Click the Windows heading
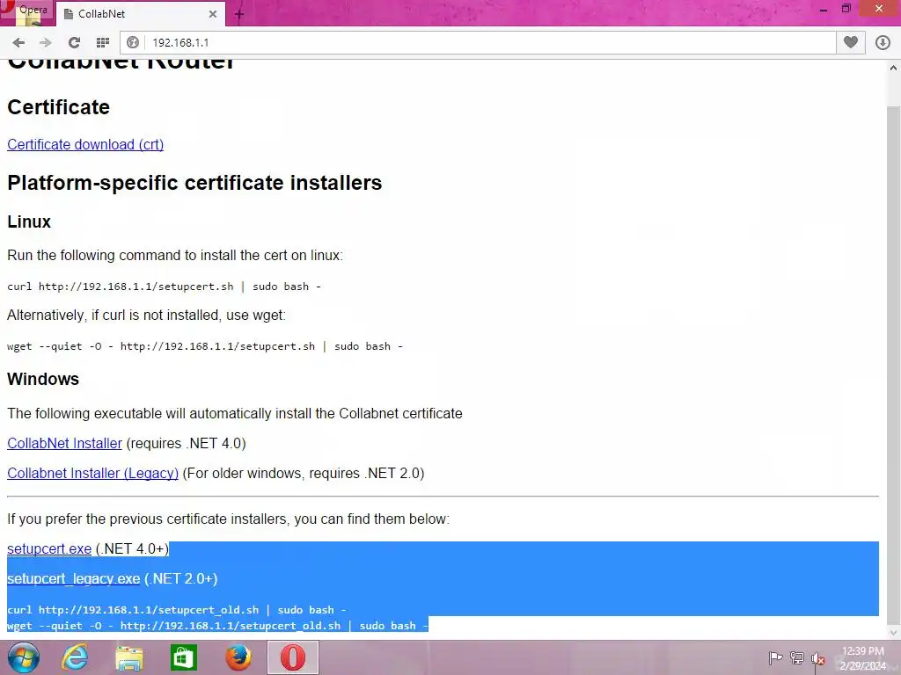This screenshot has height=675, width=901. pyautogui.click(x=43, y=380)
